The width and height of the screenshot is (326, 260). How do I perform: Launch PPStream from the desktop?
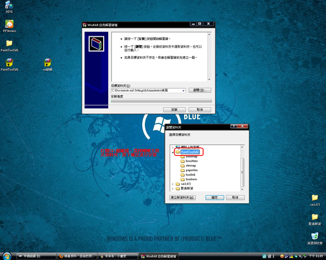pyautogui.click(x=9, y=26)
